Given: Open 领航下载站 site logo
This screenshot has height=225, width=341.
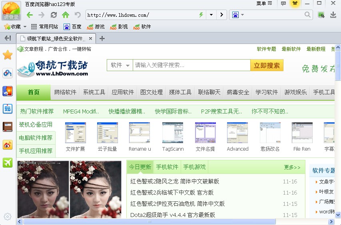Looking at the screenshot, I should (x=53, y=68).
